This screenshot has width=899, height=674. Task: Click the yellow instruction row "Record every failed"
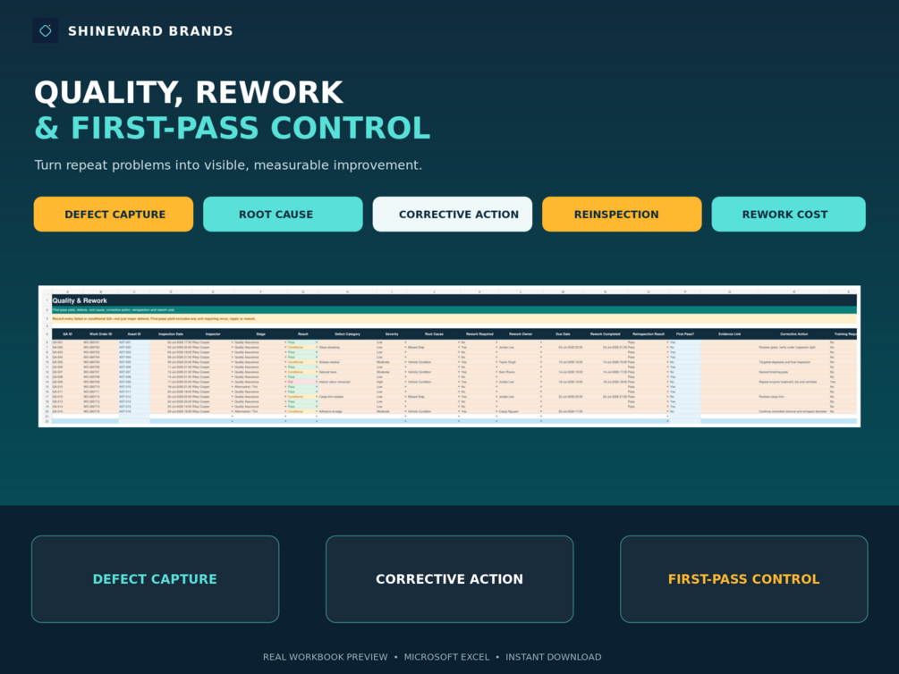pos(454,318)
